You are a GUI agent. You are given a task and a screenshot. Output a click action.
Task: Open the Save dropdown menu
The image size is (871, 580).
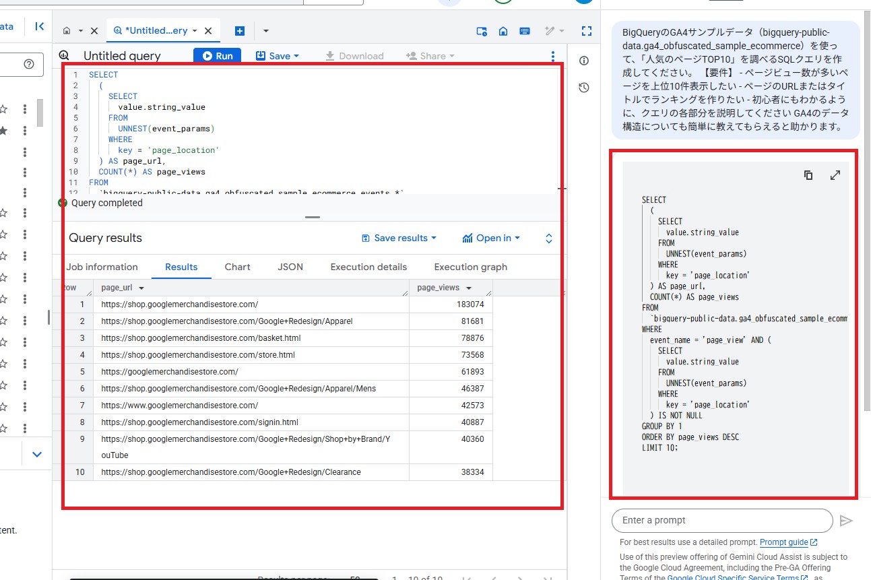[x=278, y=56]
